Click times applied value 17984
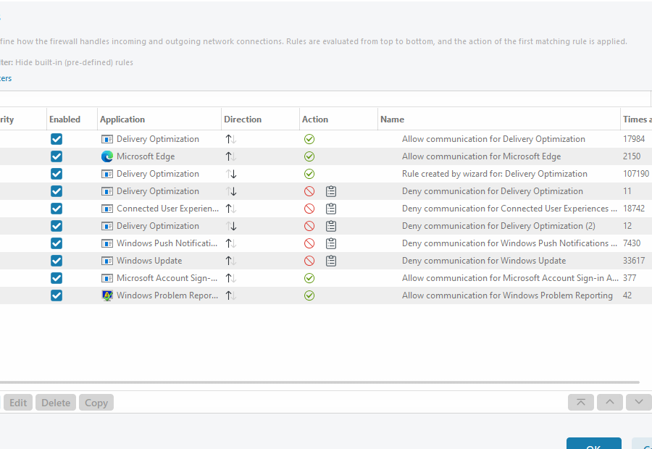 (x=634, y=139)
